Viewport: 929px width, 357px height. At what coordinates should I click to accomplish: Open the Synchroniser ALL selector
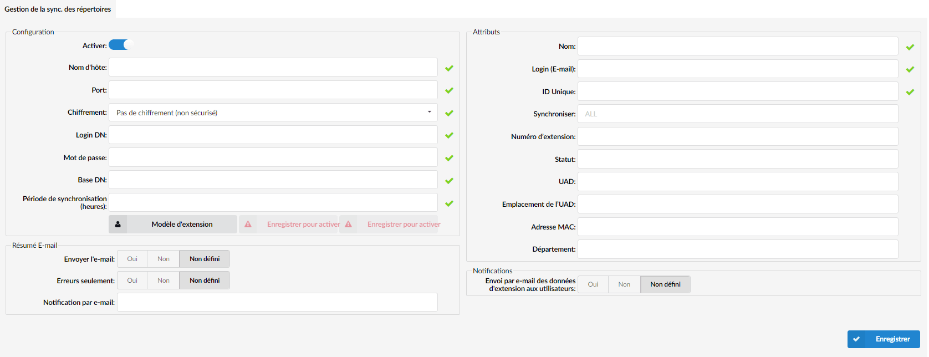[738, 114]
